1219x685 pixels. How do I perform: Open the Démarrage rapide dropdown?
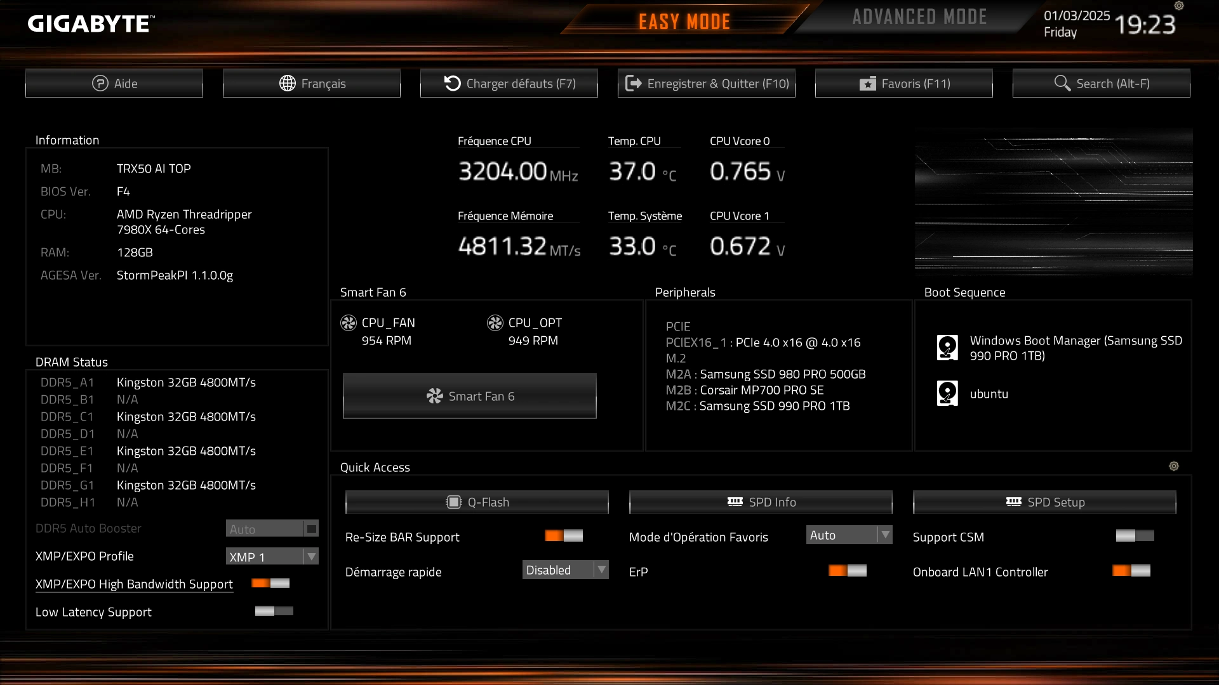[x=565, y=570]
